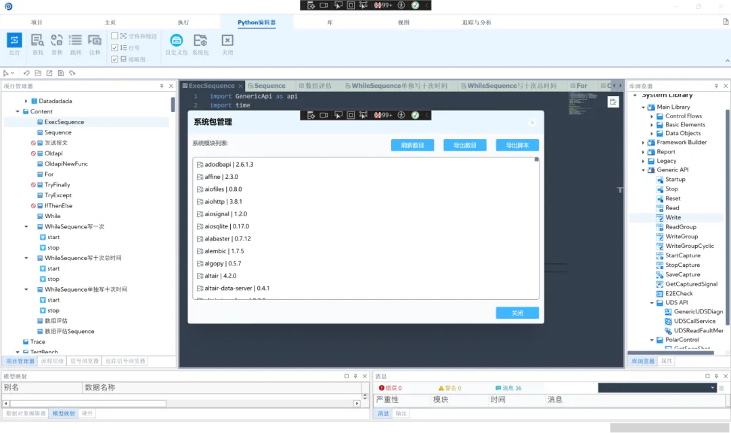Click the 模型映射 horizontal scrollbar
This screenshot has height=433, width=731.
tap(88, 403)
